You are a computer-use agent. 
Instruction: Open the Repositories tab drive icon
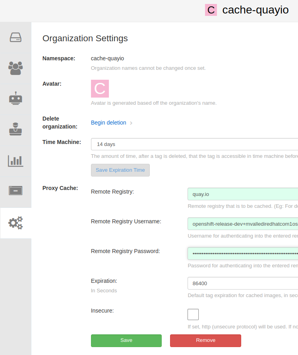(15, 37)
